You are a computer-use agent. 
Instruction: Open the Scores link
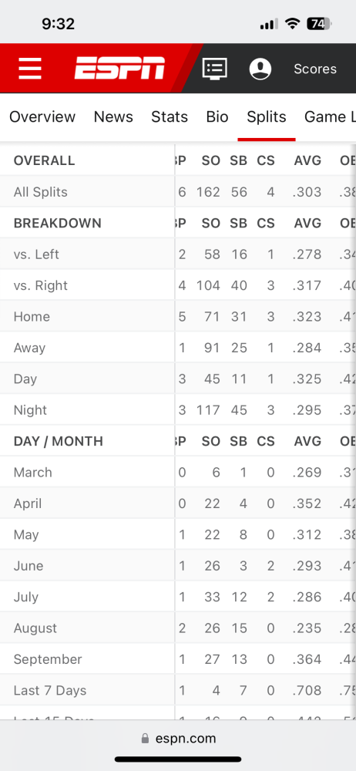[315, 69]
